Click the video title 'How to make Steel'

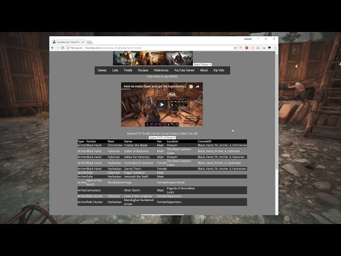pos(155,86)
